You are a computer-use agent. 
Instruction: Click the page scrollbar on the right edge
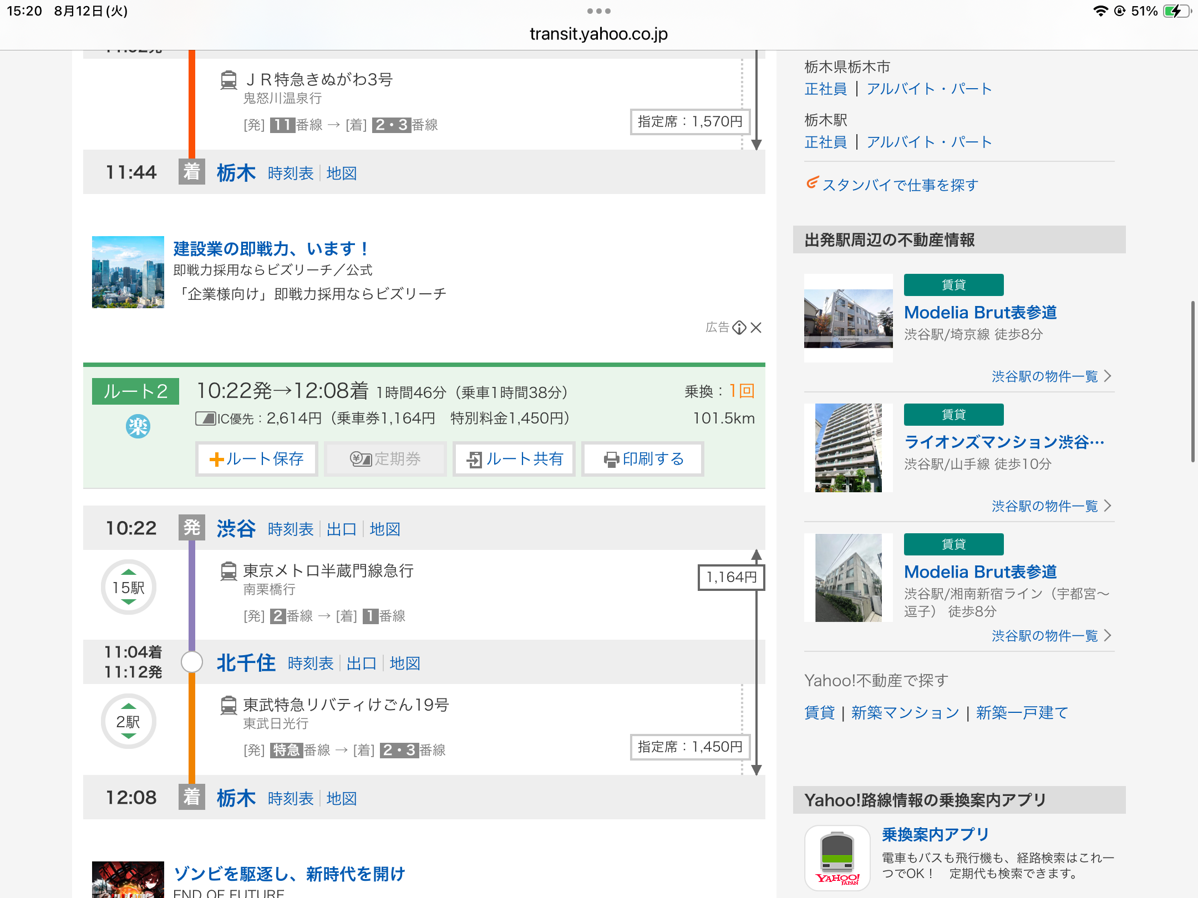pyautogui.click(x=1192, y=382)
